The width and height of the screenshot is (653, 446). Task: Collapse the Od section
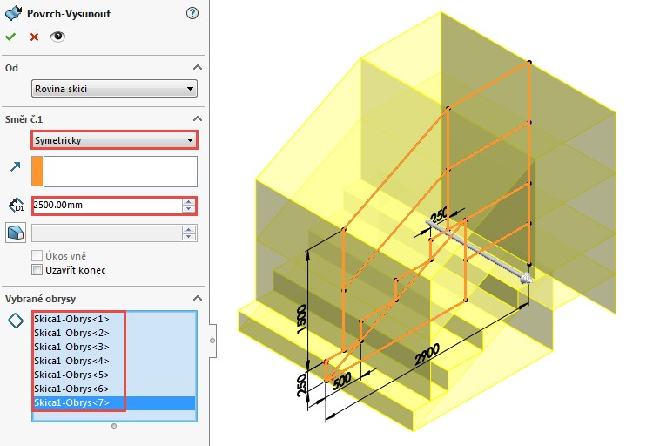(x=198, y=68)
